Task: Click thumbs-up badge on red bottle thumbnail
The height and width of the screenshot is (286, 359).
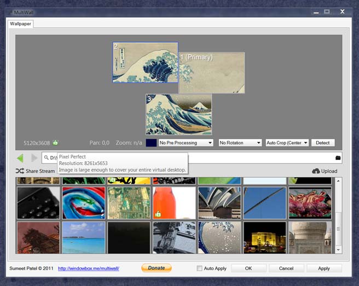Action: (158, 214)
